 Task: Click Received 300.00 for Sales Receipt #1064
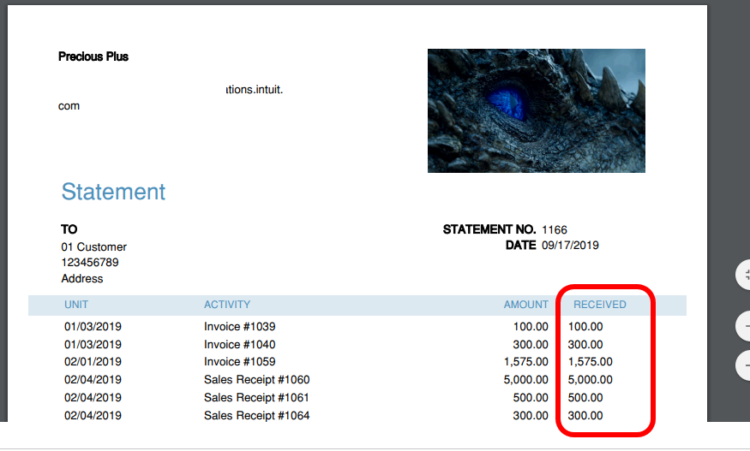pos(585,416)
